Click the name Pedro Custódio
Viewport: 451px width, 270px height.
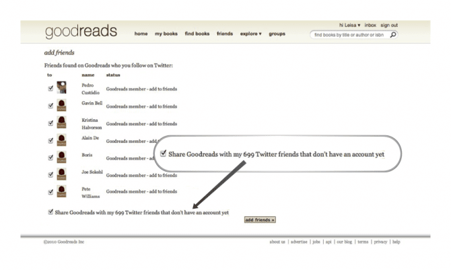pos(90,89)
